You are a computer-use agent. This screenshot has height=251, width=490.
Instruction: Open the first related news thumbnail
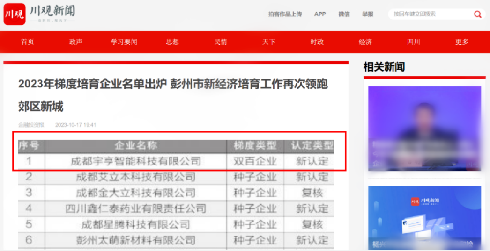(x=424, y=128)
